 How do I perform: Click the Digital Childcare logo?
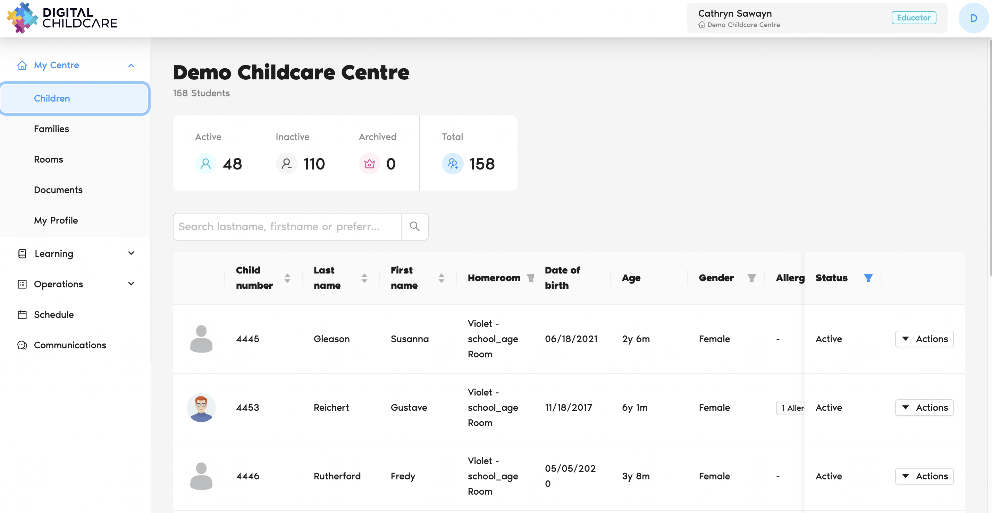pos(62,18)
